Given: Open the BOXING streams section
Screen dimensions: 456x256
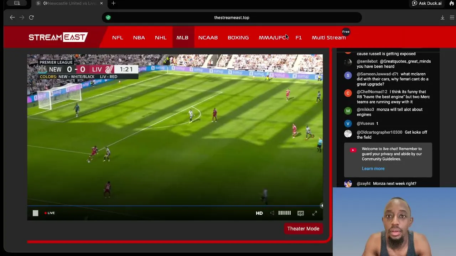Looking at the screenshot, I should pyautogui.click(x=238, y=37).
